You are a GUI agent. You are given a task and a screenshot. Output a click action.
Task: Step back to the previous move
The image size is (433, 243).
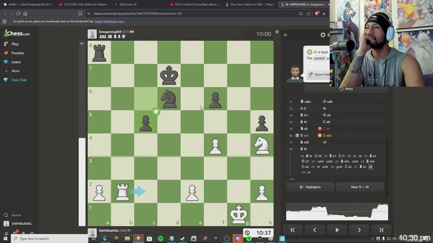(315, 230)
